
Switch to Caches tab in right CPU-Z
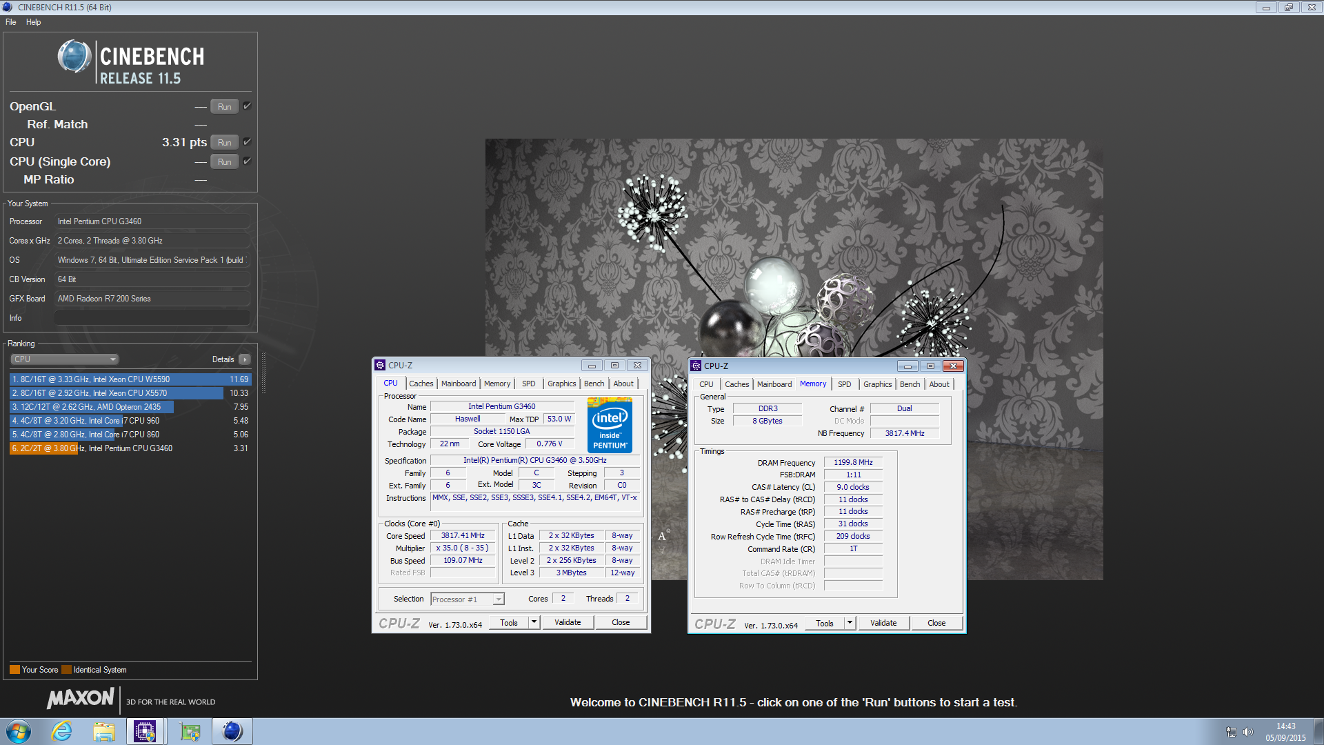737,384
